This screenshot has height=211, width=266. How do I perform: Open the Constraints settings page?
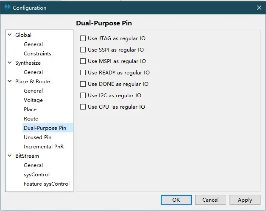click(x=37, y=54)
